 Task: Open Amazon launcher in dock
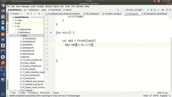click(x=3, y=46)
